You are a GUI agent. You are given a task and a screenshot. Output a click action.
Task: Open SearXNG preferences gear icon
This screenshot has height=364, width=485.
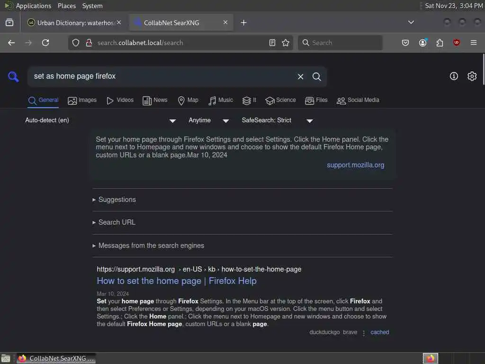click(x=472, y=76)
